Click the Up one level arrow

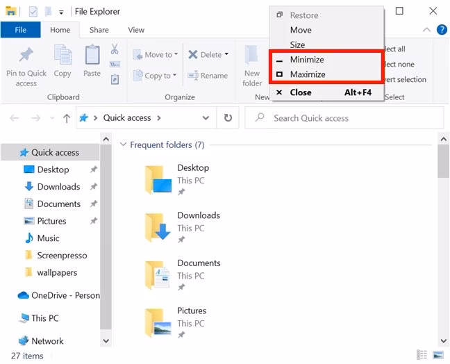coord(67,118)
